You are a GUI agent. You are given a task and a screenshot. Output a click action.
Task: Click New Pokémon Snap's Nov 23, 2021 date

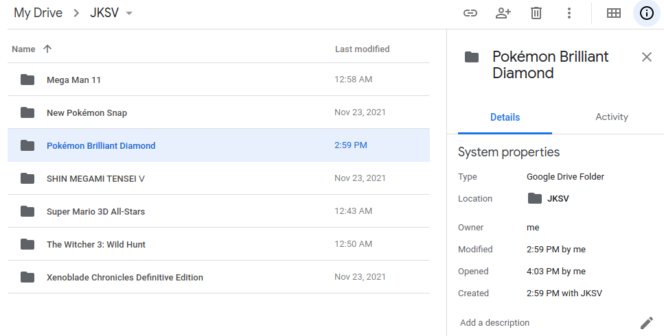click(360, 112)
